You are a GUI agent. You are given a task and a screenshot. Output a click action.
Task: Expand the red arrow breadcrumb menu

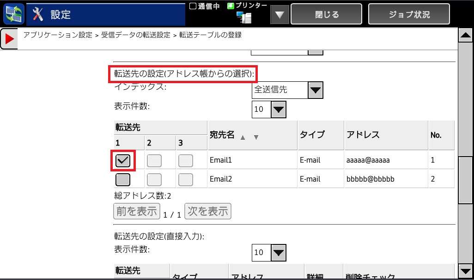(x=9, y=39)
